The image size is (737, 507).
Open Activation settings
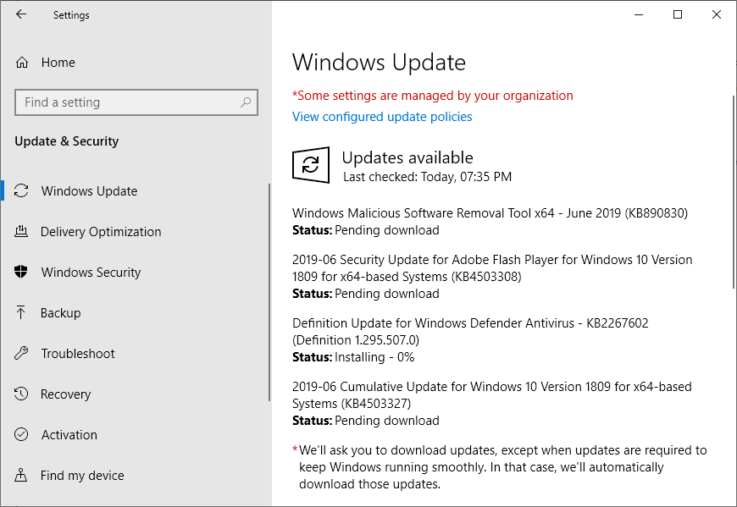point(69,435)
